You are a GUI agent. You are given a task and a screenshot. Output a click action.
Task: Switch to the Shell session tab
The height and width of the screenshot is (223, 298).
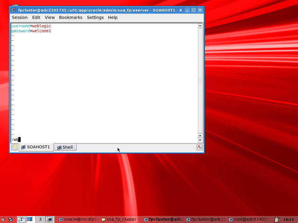[65, 147]
